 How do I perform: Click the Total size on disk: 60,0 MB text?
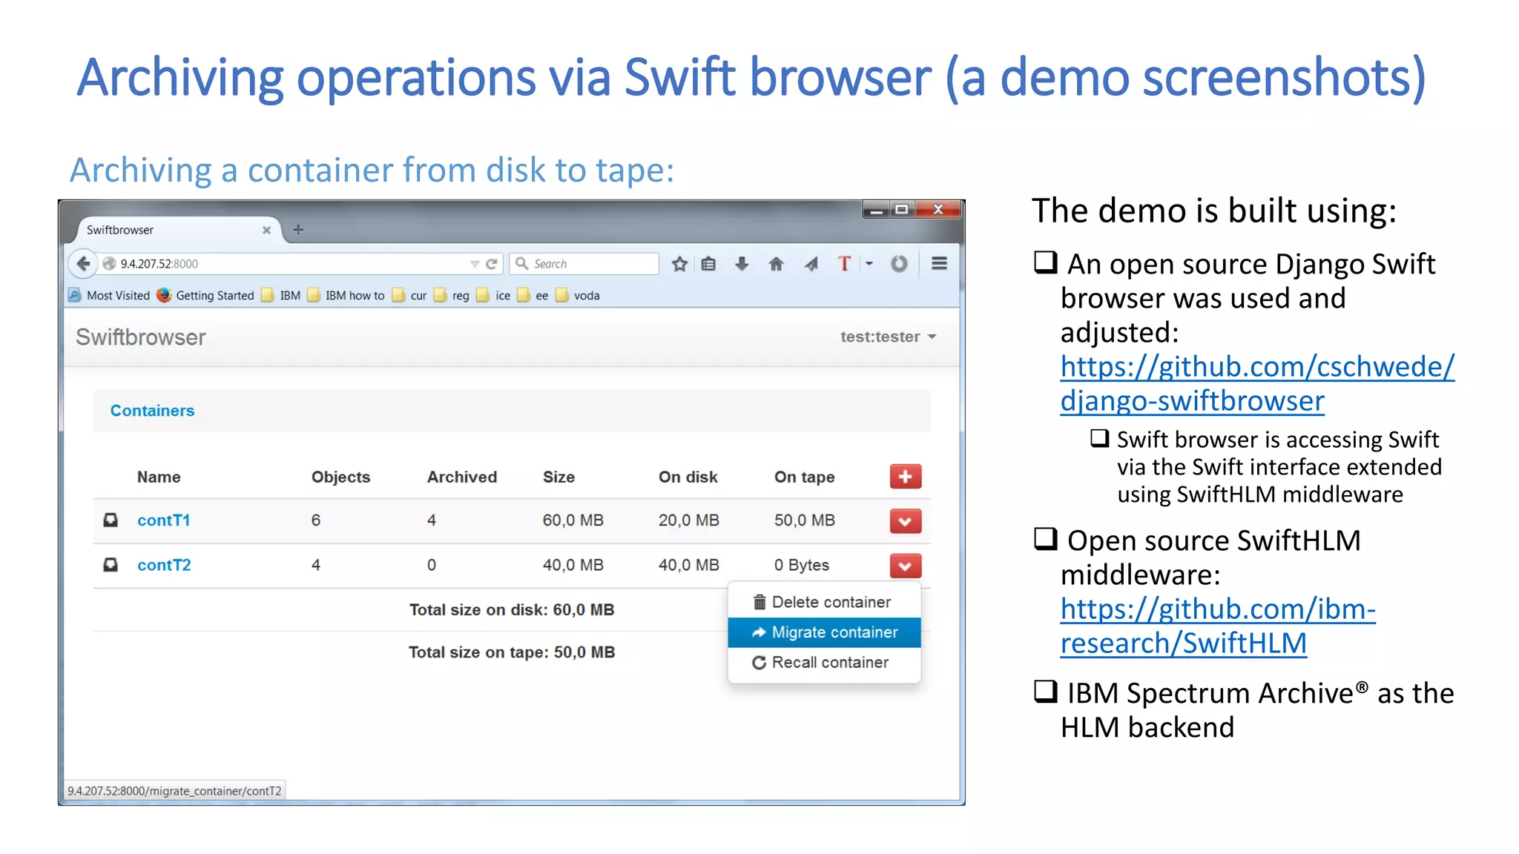[x=512, y=609]
